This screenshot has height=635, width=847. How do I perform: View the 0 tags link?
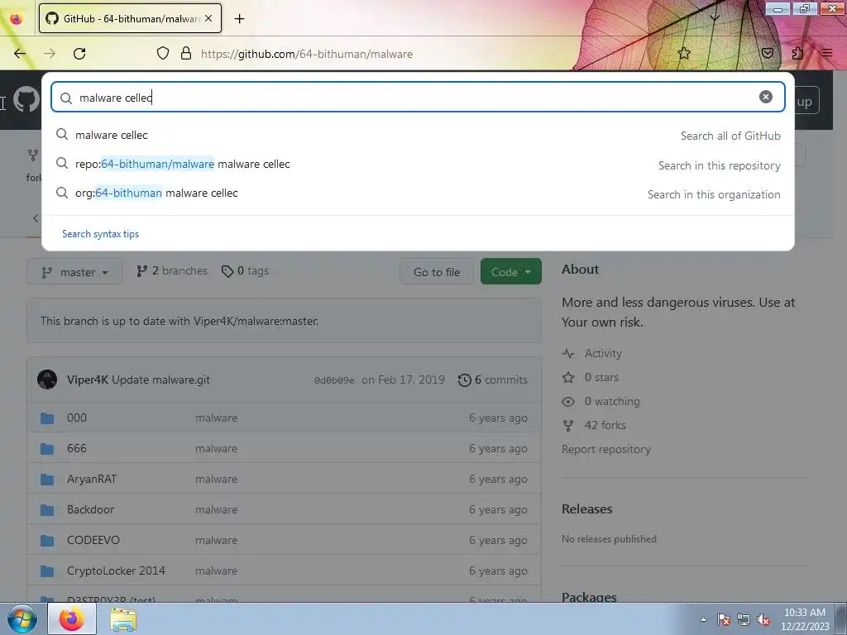click(245, 271)
